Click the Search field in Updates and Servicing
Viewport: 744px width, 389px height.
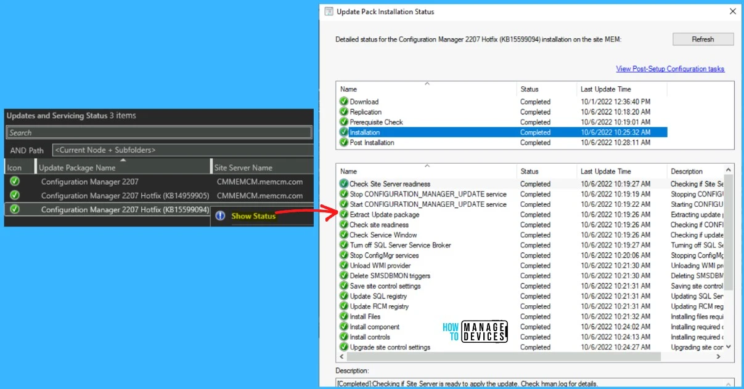(159, 132)
